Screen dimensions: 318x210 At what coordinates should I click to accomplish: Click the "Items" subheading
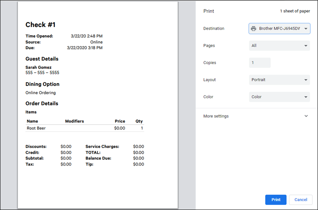[x=31, y=112]
